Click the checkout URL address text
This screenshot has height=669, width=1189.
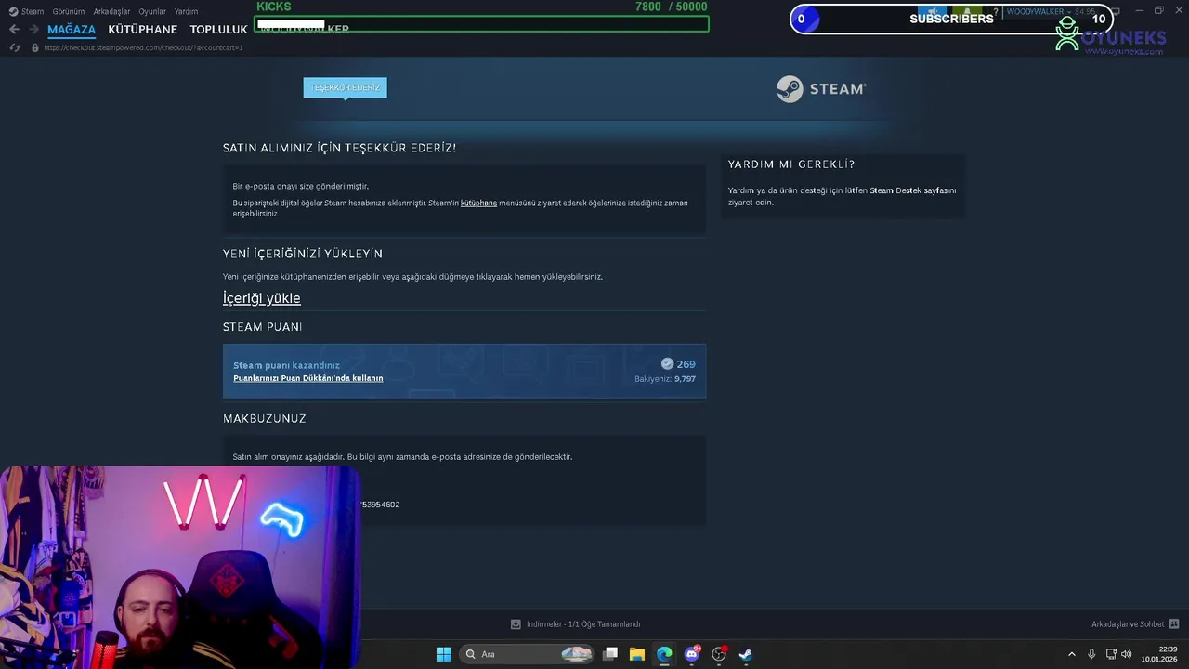click(143, 47)
